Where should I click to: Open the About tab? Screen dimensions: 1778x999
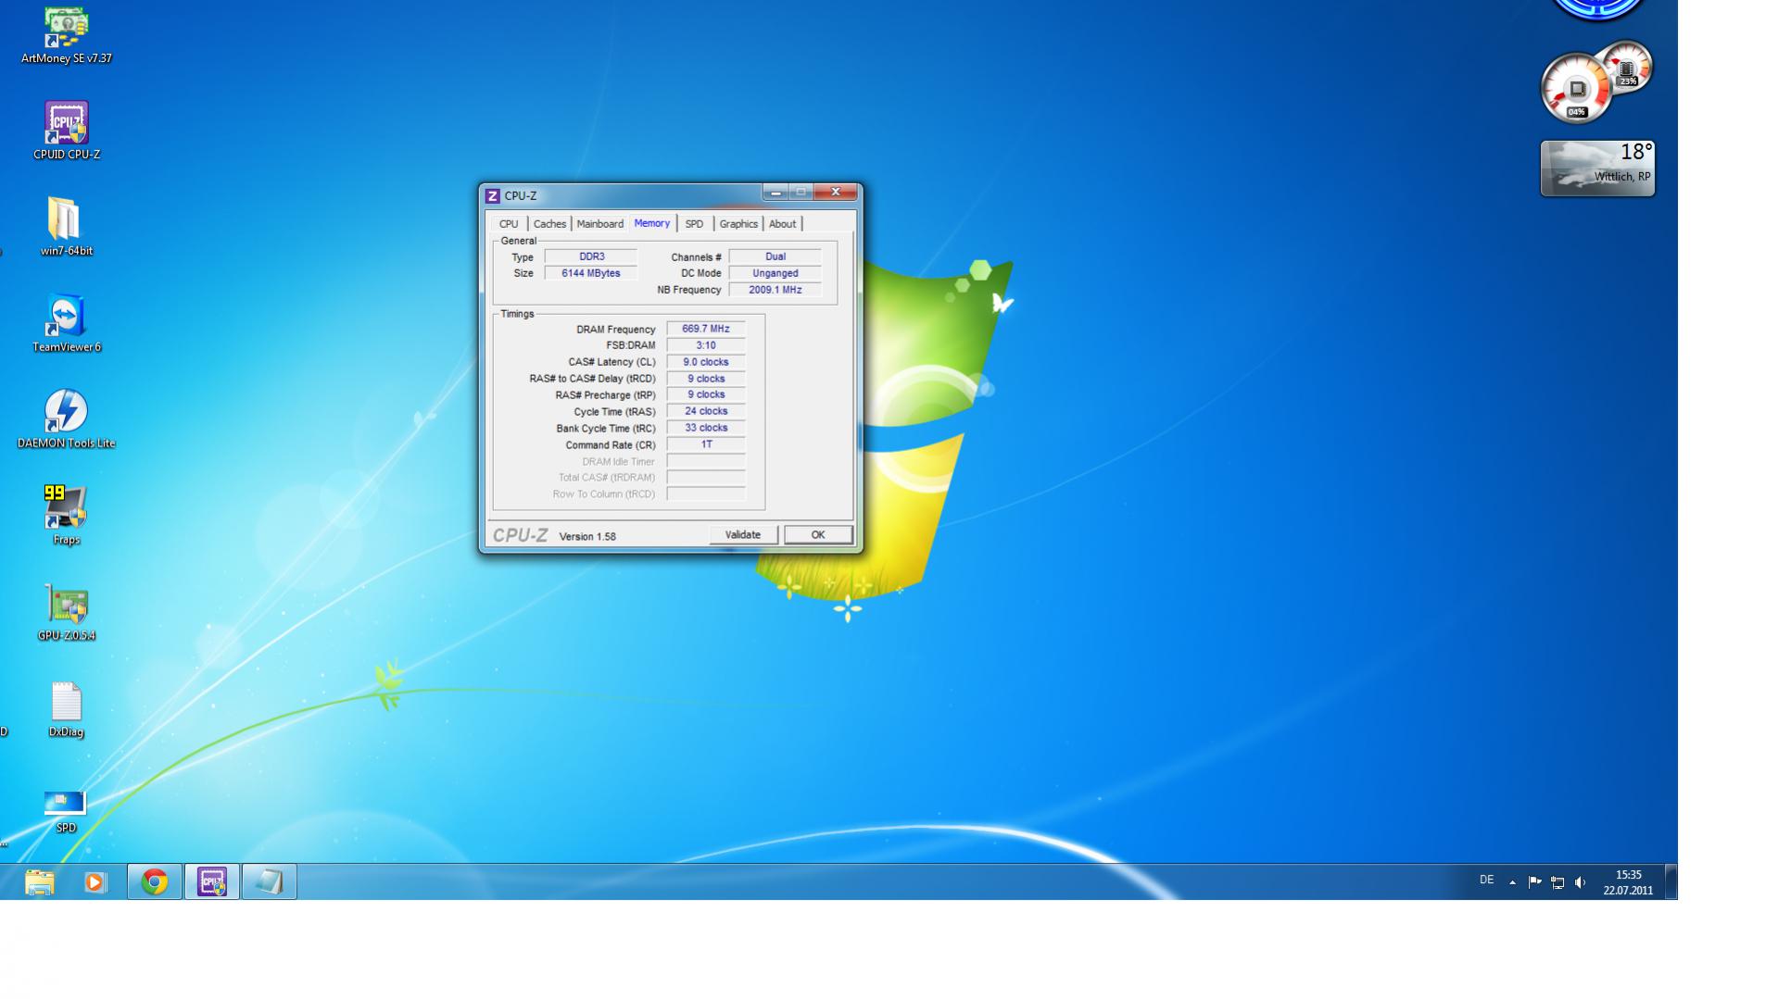[782, 224]
